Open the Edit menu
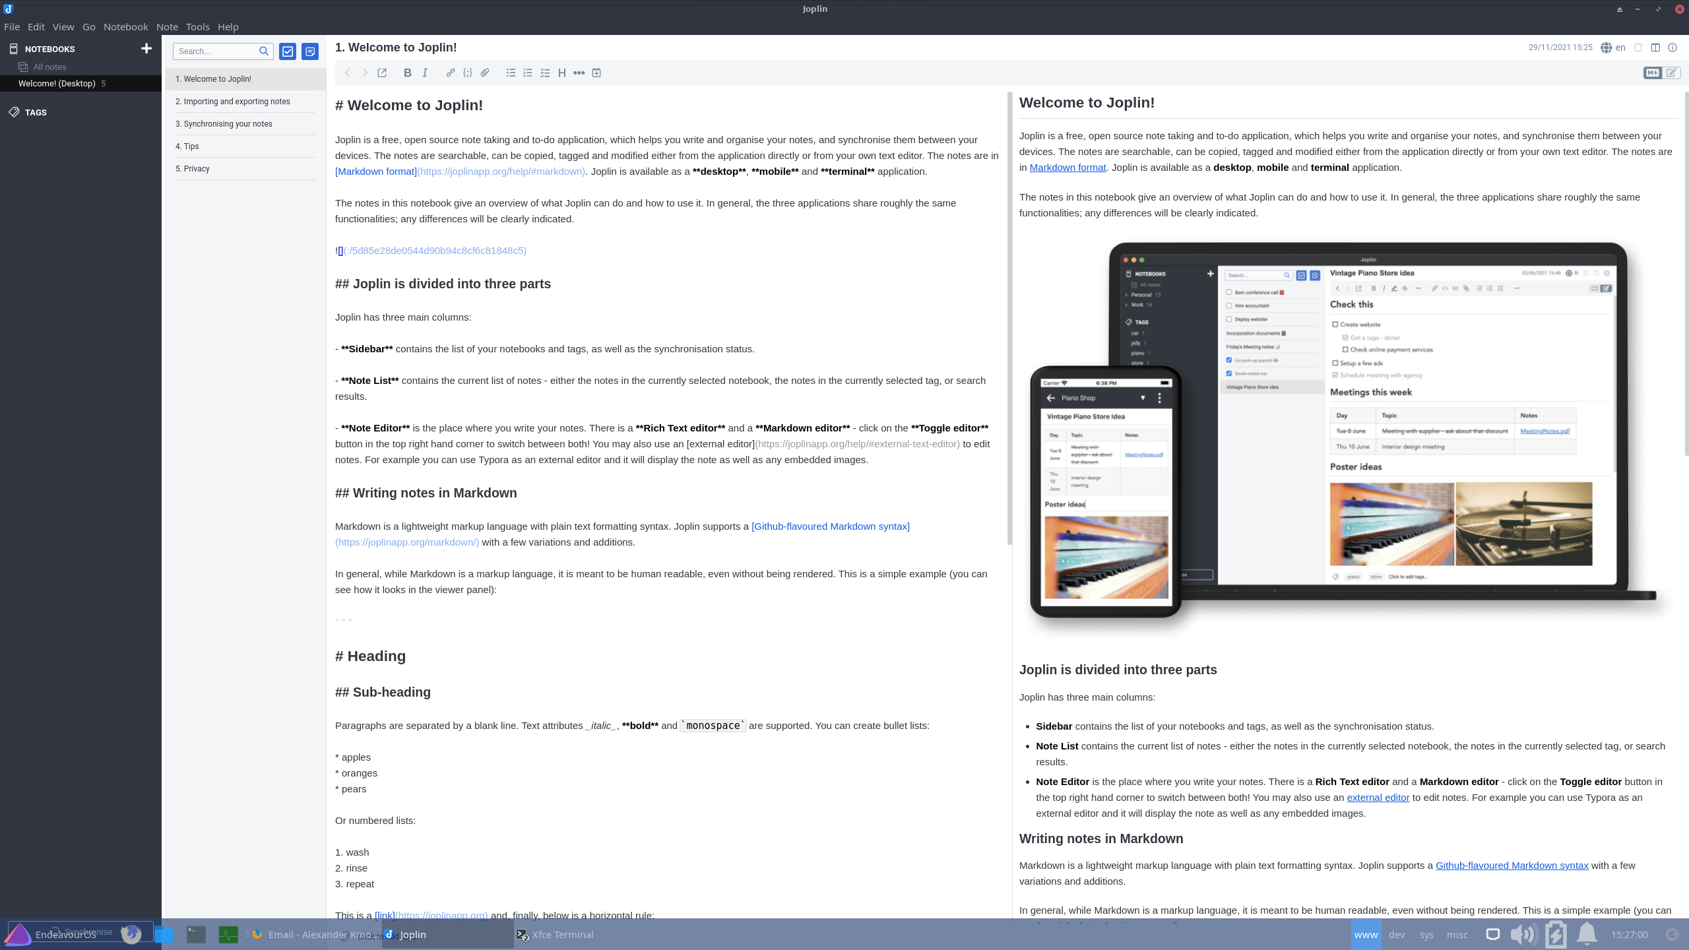The image size is (1689, 950). pyautogui.click(x=36, y=26)
